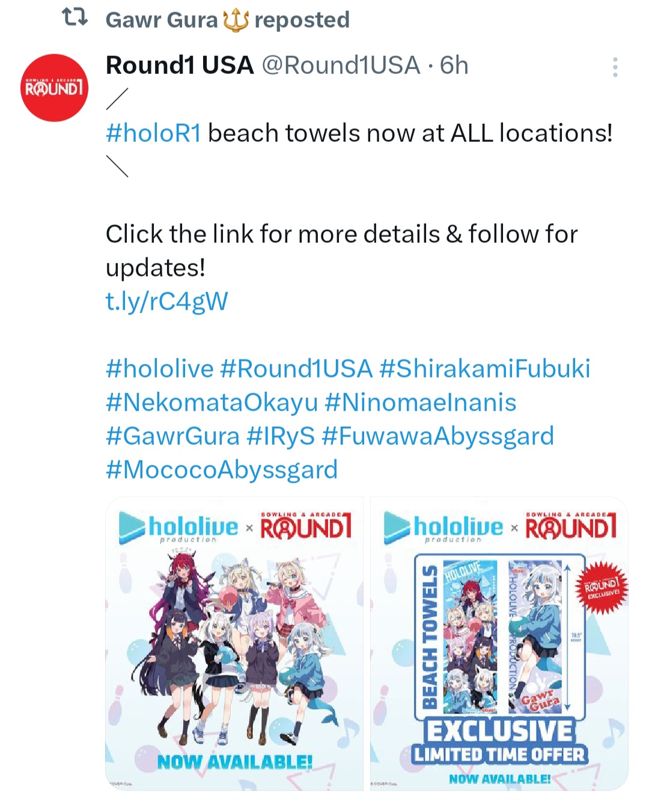The height and width of the screenshot is (800, 649).
Task: Open Round1 USA display name
Action: 180,65
